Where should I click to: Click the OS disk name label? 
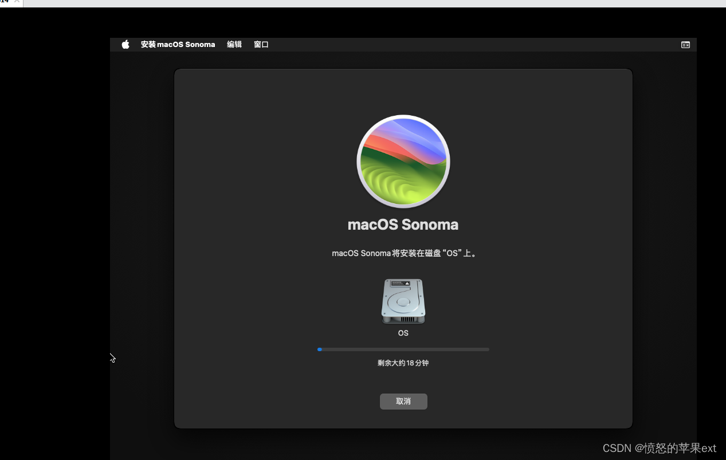click(x=403, y=333)
